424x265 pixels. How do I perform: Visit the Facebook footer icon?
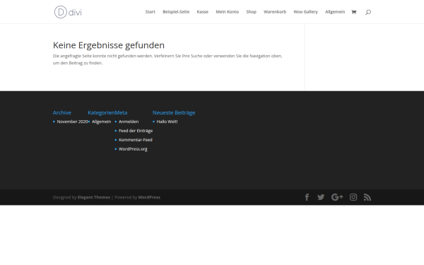307,197
